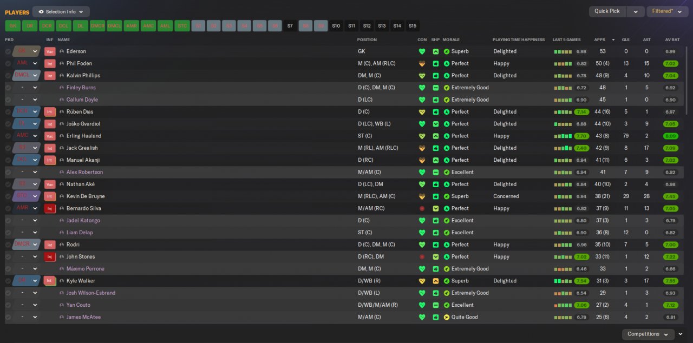Click Callum Doyle's Extremely Good morale icon

pos(447,100)
